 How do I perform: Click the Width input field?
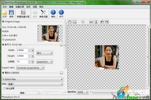point(22,50)
